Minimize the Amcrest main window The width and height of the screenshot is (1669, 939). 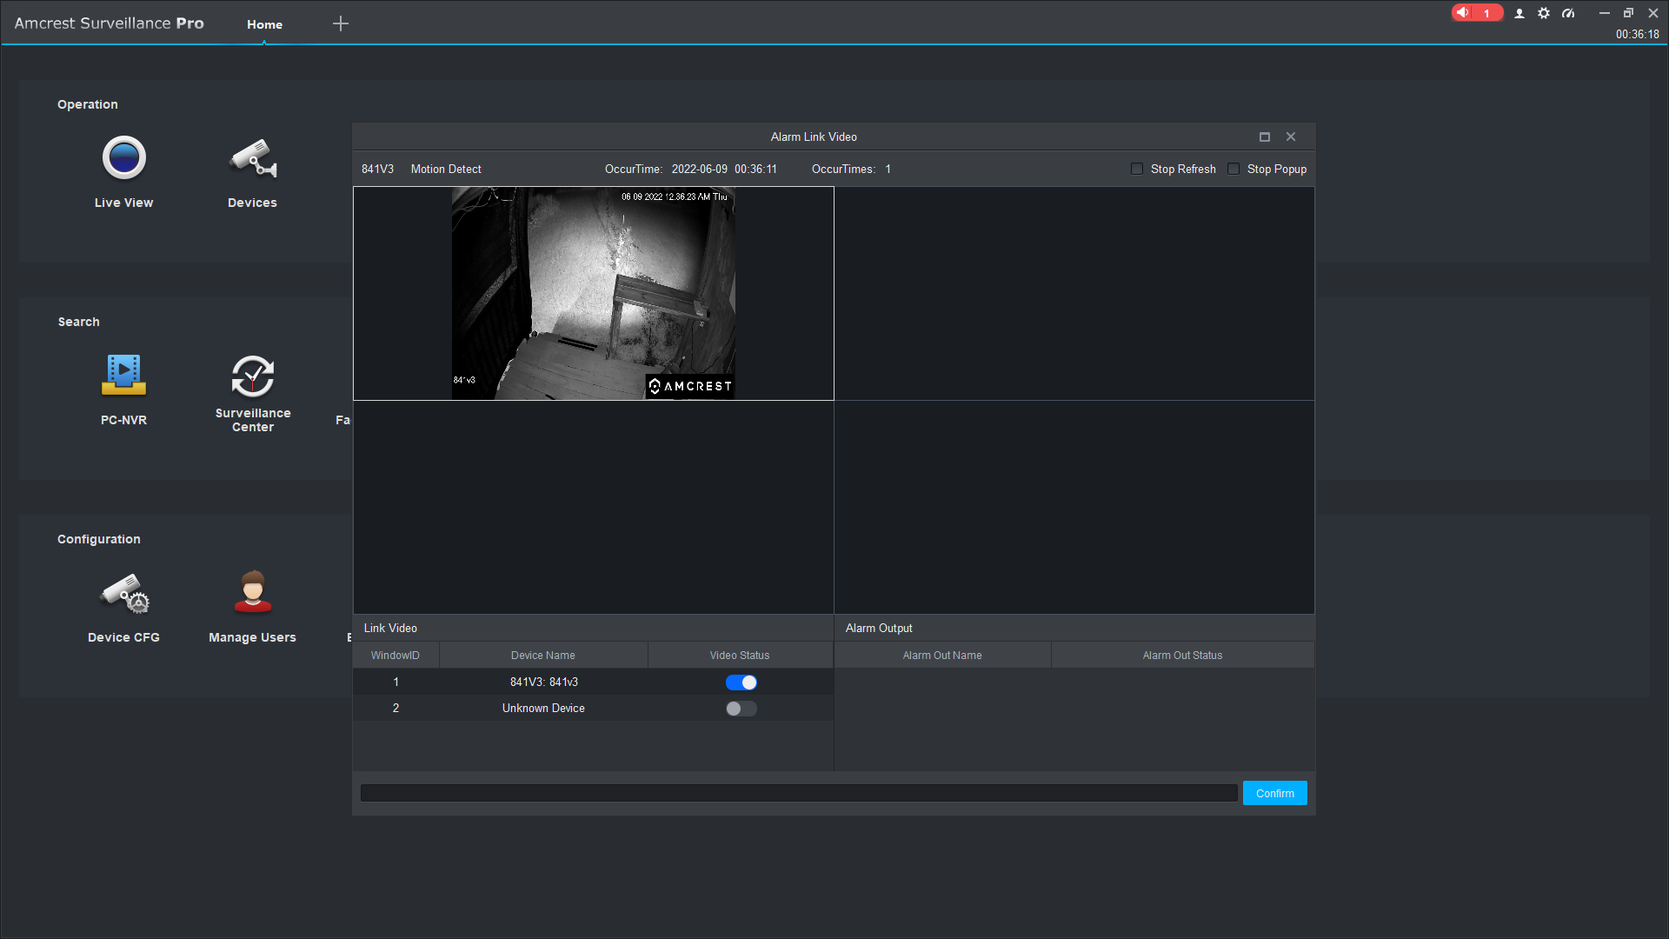(x=1605, y=13)
